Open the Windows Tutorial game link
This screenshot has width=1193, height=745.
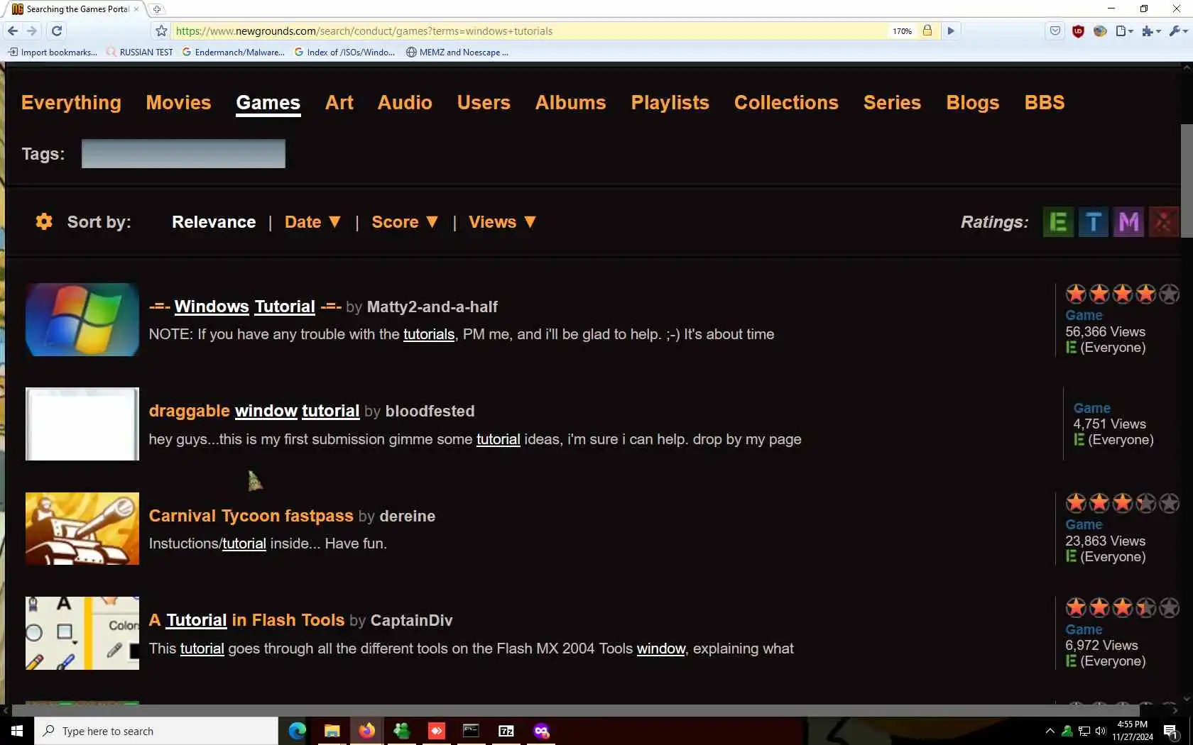pos(245,307)
